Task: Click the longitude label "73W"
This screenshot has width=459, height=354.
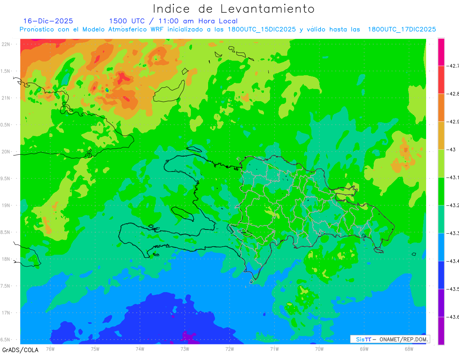Action: pos(185,349)
